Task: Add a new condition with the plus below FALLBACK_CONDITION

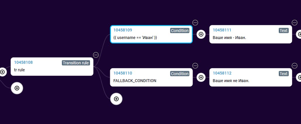Action: click(x=116, y=99)
